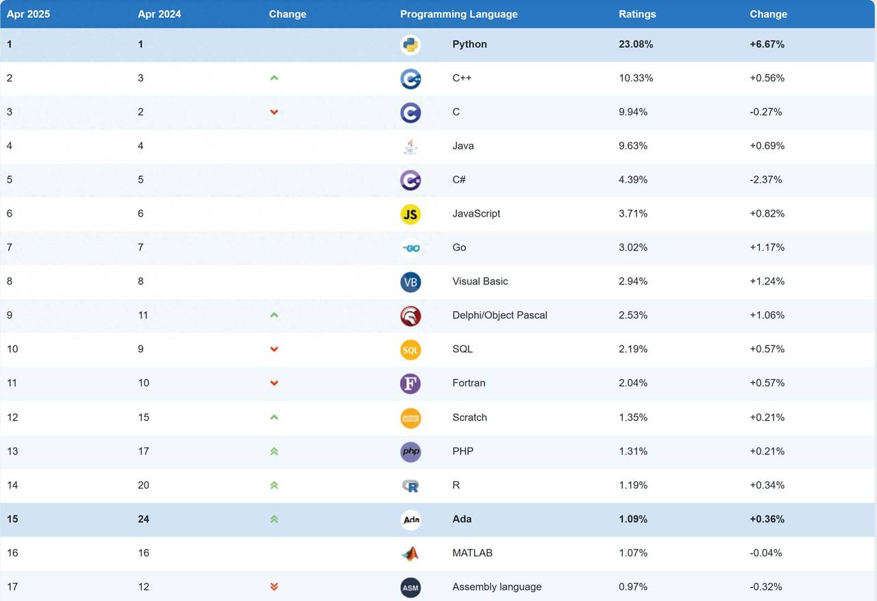
Task: Click the Java coffee cup icon
Action: tap(410, 146)
